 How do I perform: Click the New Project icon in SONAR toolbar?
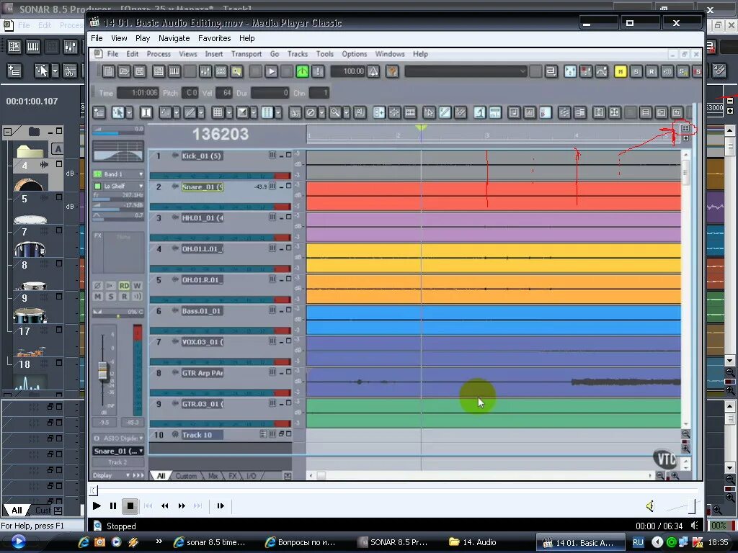109,71
